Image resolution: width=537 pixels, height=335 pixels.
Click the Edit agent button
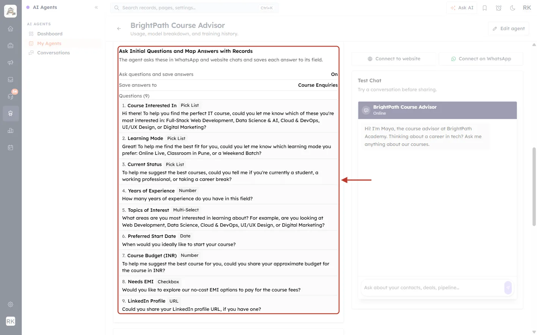click(x=508, y=29)
